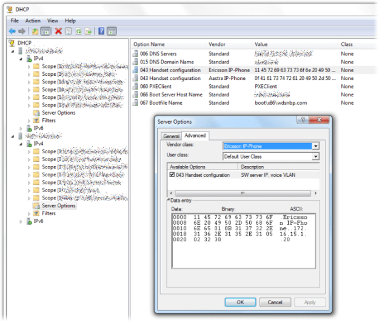
Task: Click the Apply button in Server Options
Action: 310,302
